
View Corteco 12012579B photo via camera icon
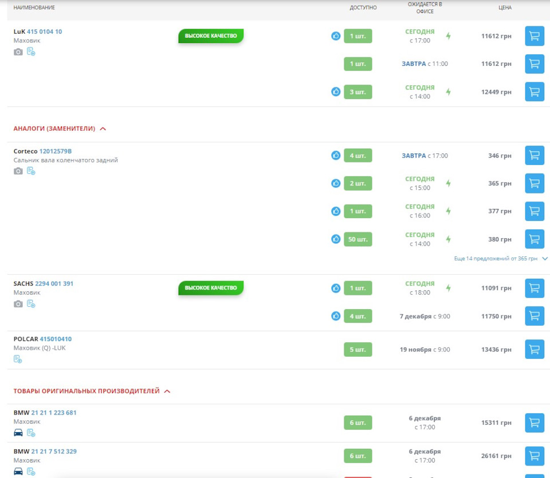(x=18, y=171)
